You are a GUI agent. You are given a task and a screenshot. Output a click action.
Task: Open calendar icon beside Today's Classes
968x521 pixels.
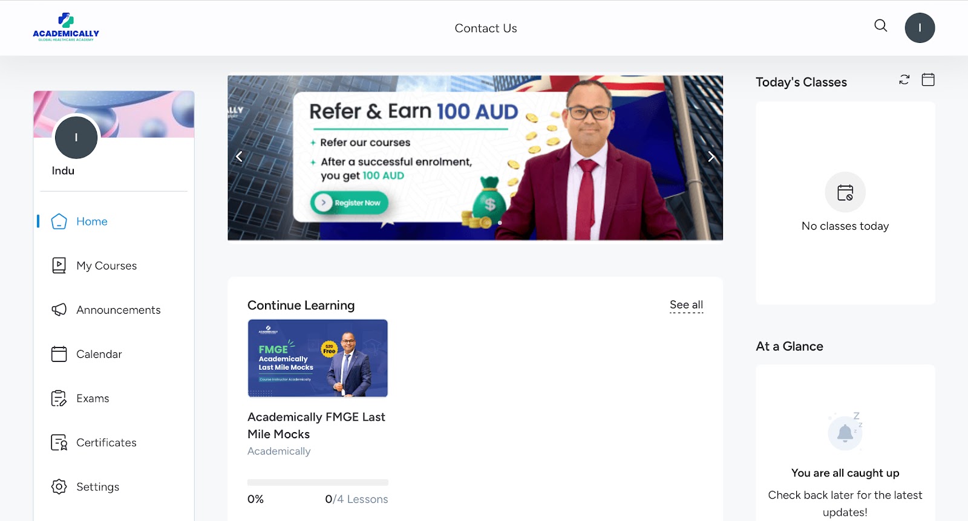[x=928, y=80]
